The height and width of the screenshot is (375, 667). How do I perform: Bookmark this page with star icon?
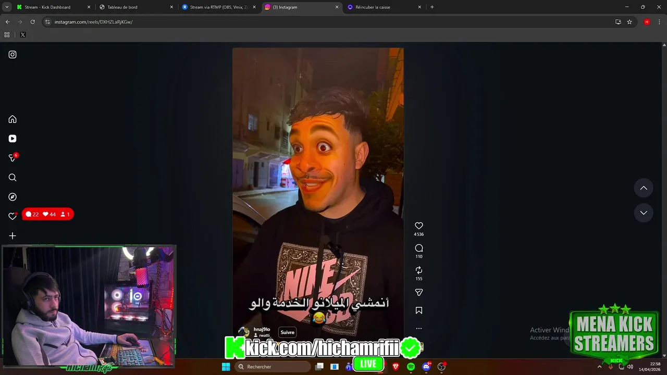tap(629, 22)
